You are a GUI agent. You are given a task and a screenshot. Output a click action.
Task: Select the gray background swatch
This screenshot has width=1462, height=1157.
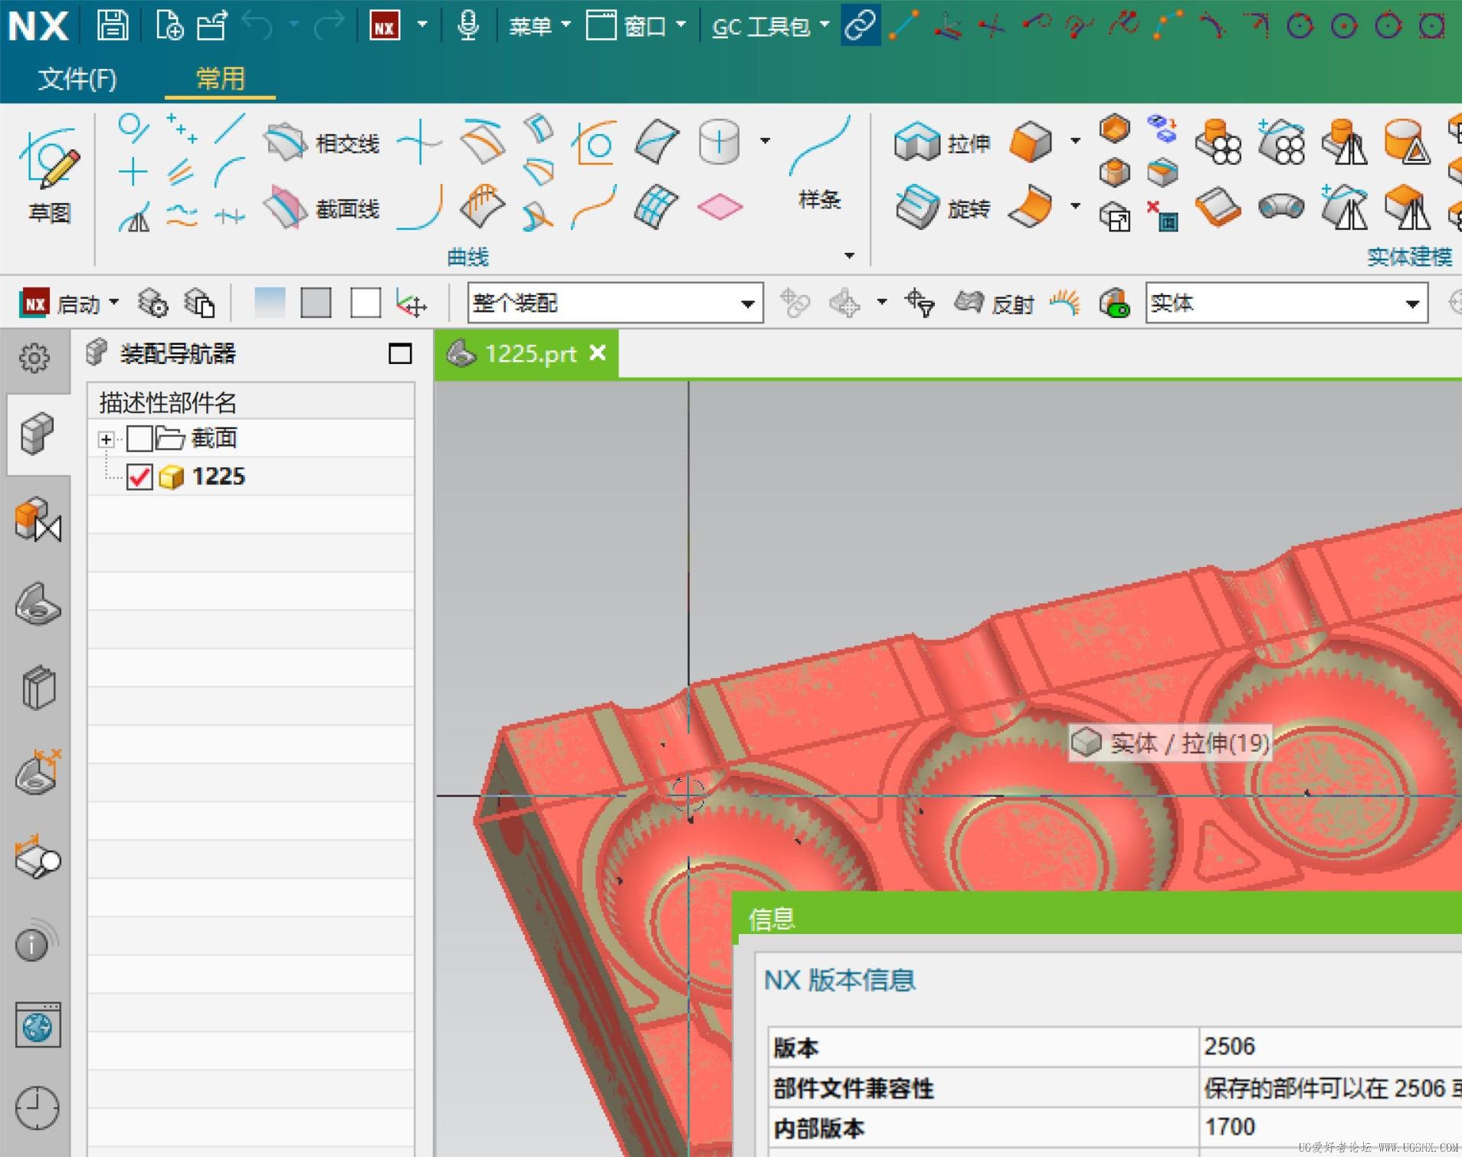[316, 303]
